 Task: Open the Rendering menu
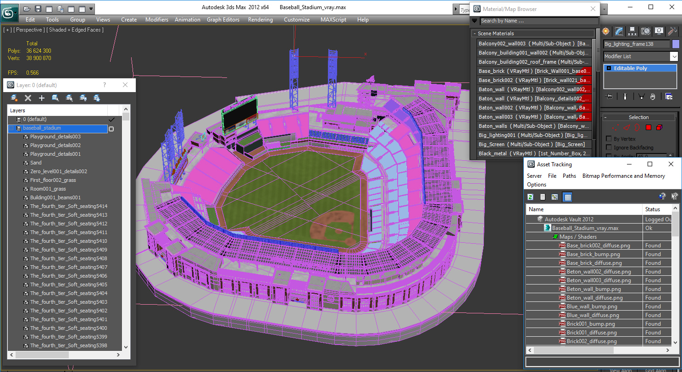[x=261, y=20]
